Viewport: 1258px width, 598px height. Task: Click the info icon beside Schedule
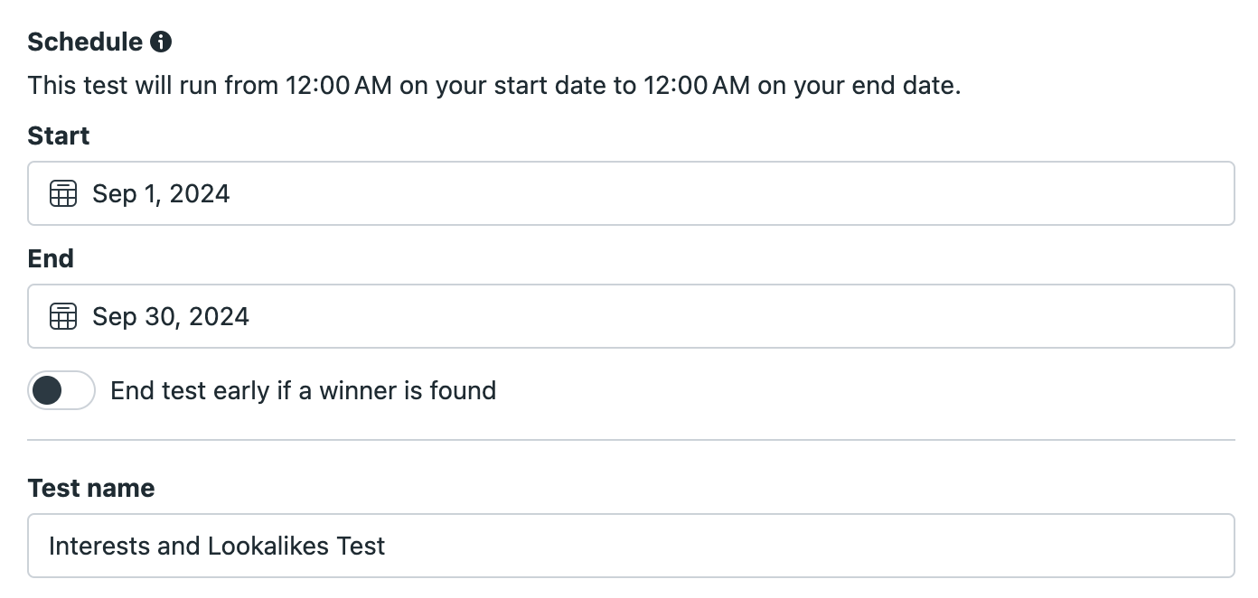tap(161, 42)
